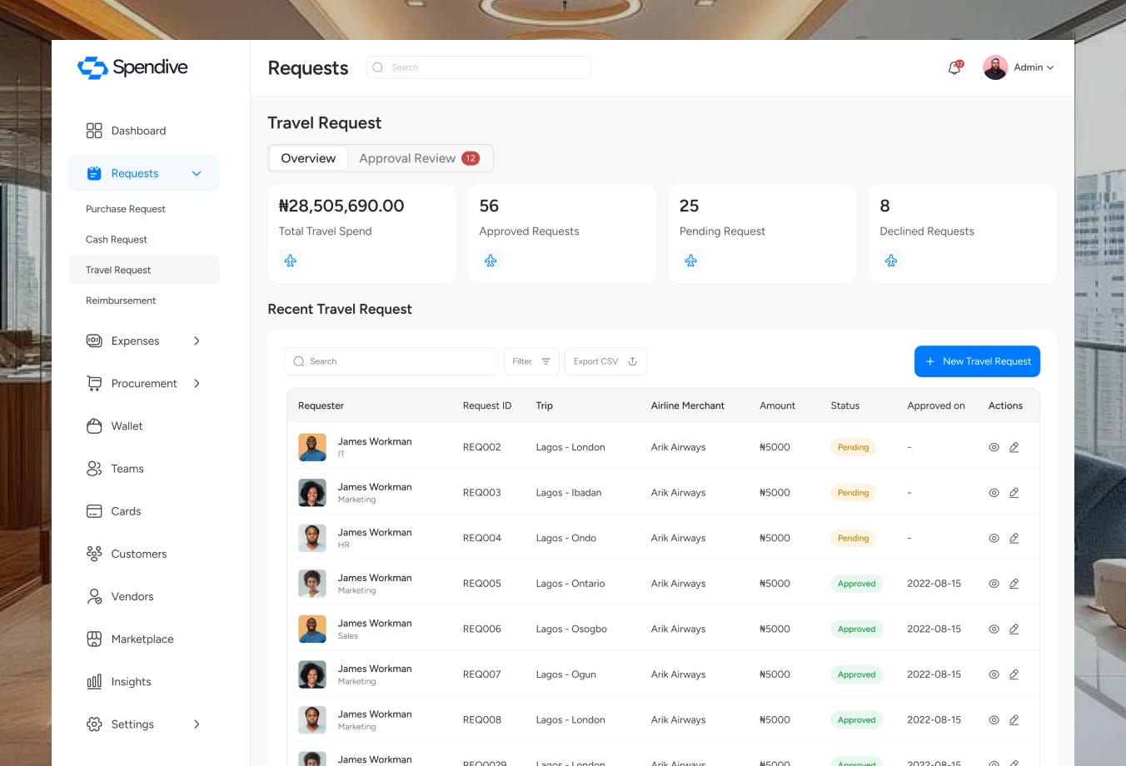Expand the Procurement submenu chevron
The image size is (1126, 766).
197,383
